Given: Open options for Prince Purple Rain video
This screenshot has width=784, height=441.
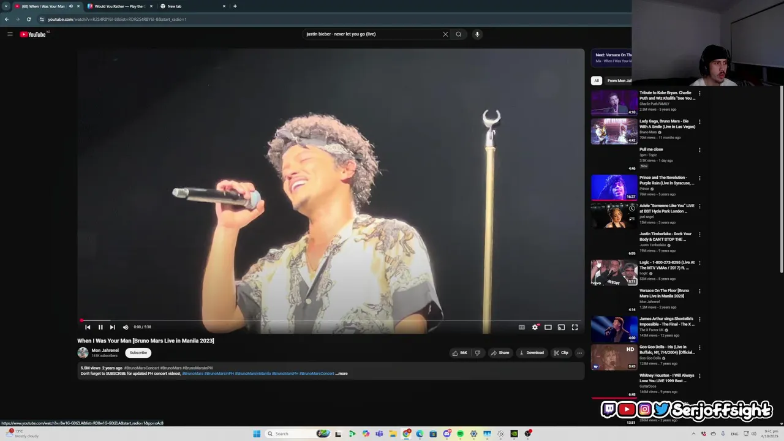Looking at the screenshot, I should 699,178.
